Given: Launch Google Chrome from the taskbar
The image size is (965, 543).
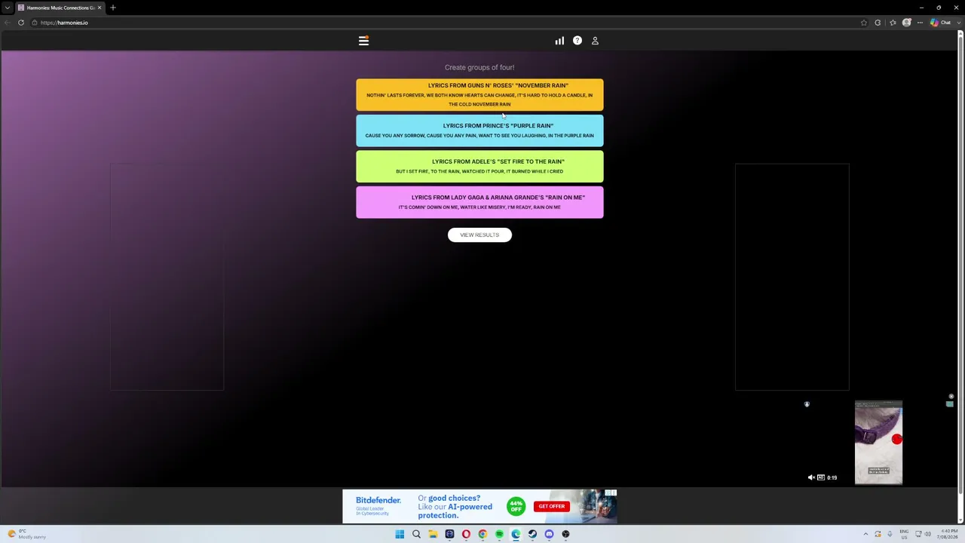Looking at the screenshot, I should 482,534.
